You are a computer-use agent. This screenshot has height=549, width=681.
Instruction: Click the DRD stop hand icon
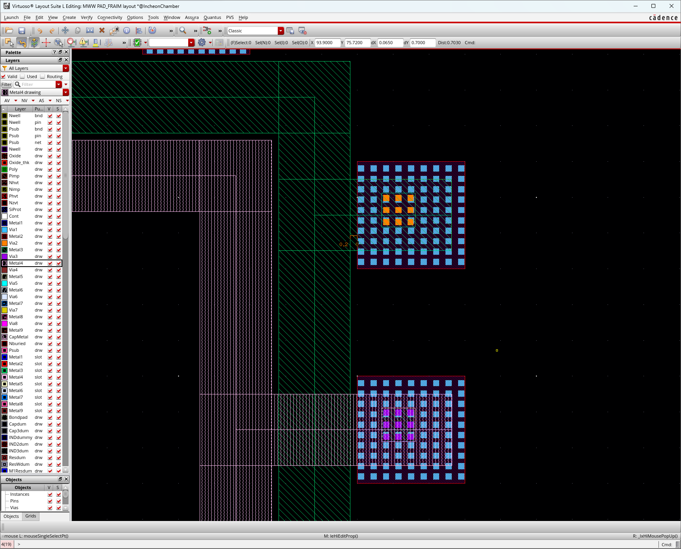(71, 43)
